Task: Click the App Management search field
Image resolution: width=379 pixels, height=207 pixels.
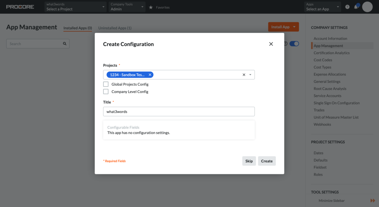Action: [x=38, y=44]
